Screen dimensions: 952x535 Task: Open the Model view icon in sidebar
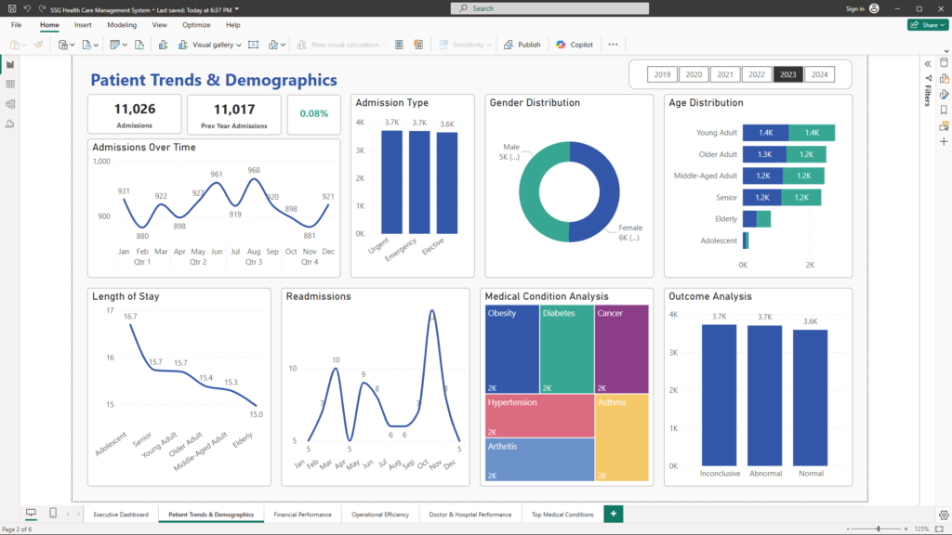[10, 103]
